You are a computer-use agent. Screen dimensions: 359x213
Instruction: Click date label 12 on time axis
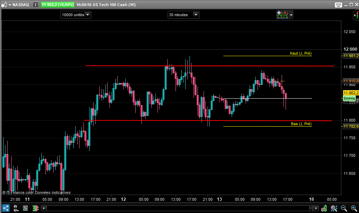click(123, 199)
